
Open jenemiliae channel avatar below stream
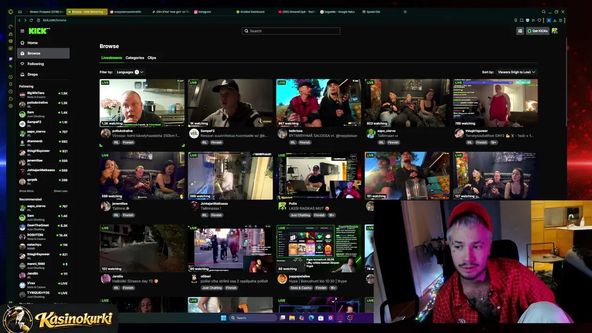tap(105, 206)
